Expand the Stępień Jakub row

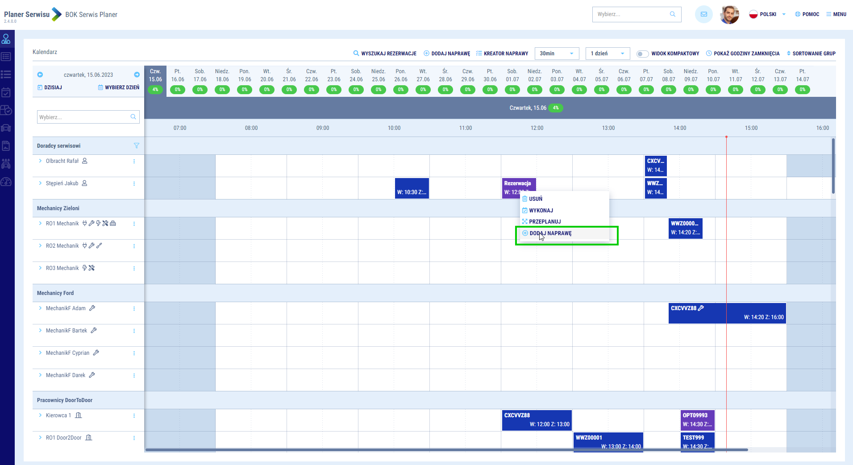[x=40, y=183]
